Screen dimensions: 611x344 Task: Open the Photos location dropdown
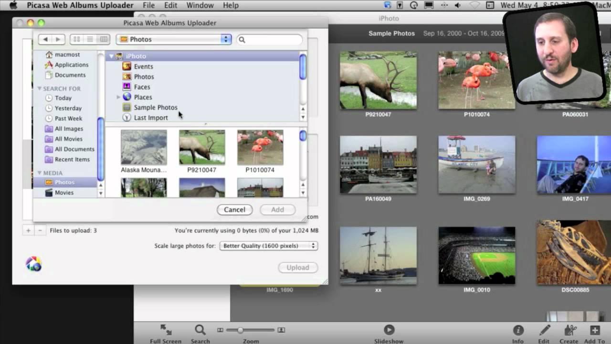click(174, 40)
